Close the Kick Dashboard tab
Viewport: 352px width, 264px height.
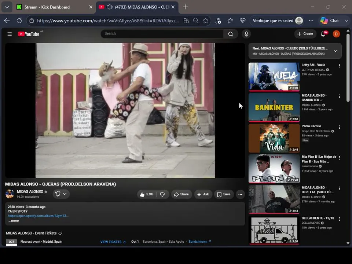91,7
